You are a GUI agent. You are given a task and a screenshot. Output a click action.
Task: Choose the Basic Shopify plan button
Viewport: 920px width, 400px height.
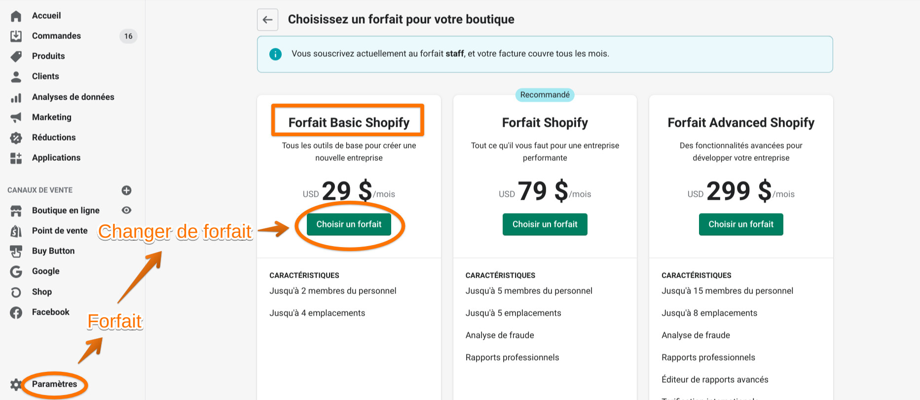(x=349, y=224)
